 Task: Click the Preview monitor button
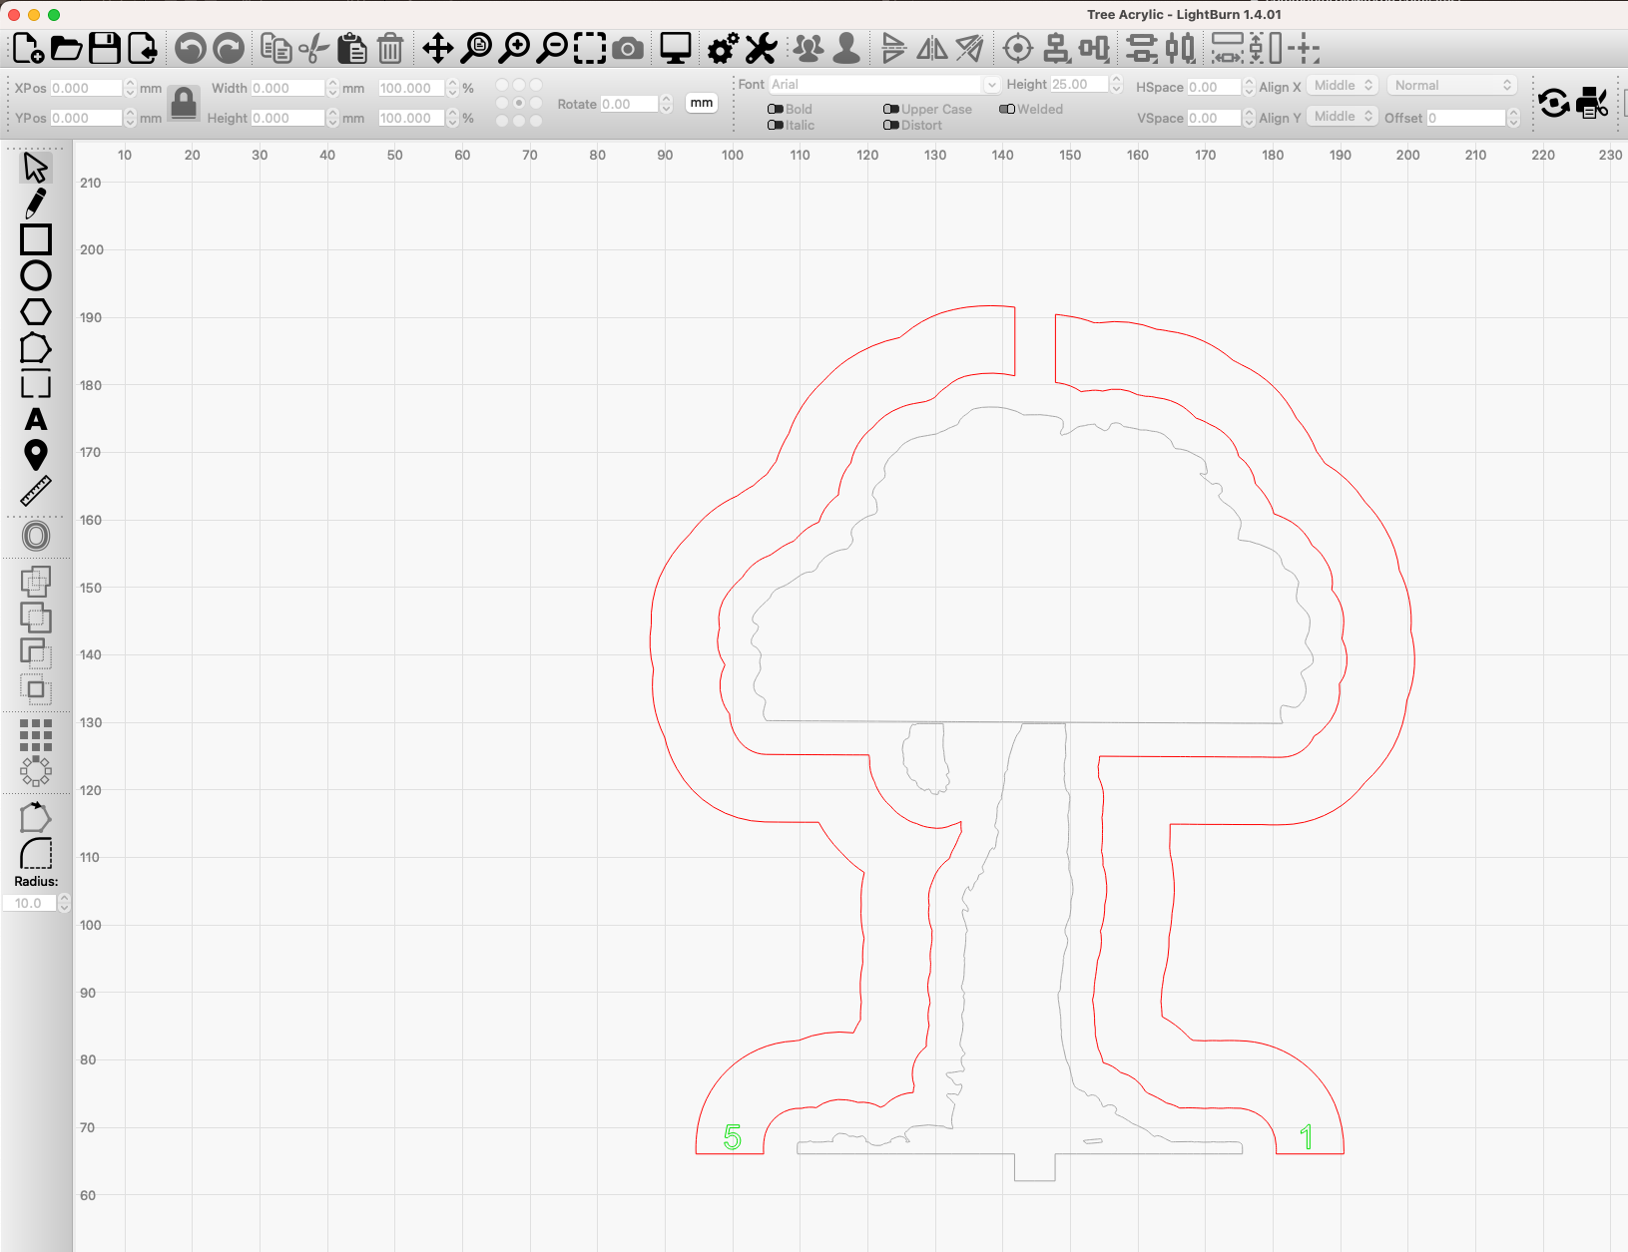click(675, 47)
